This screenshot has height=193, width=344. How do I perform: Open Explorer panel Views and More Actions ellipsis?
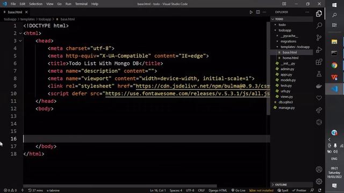pos(307,12)
